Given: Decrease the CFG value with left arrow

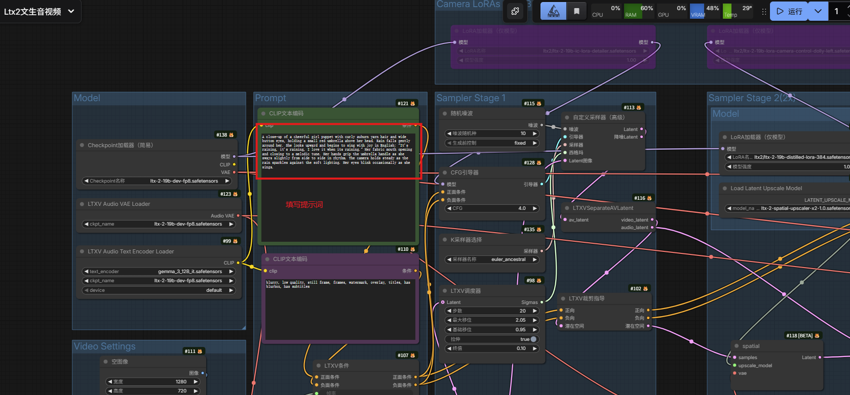Looking at the screenshot, I should coord(449,208).
